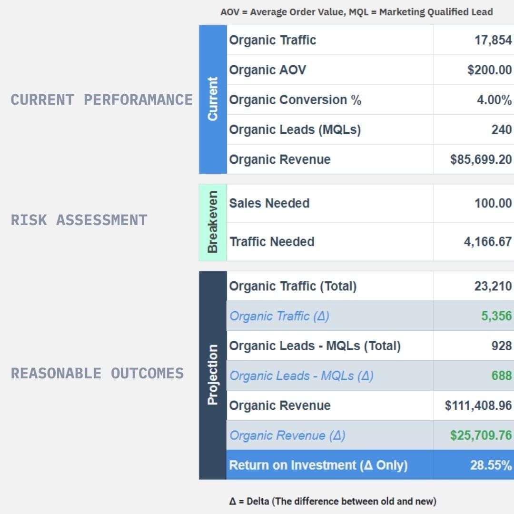This screenshot has width=514, height=514.
Task: Click the green Breakeven section header
Action: [213, 223]
